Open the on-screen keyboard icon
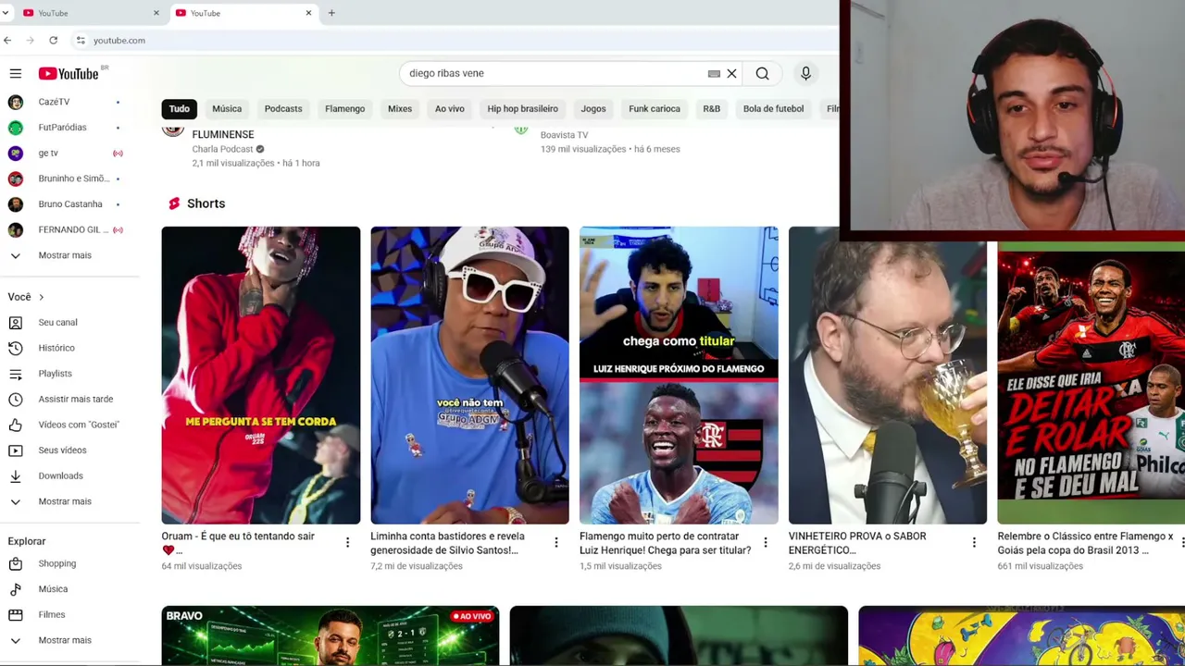The height and width of the screenshot is (666, 1185). coord(714,73)
